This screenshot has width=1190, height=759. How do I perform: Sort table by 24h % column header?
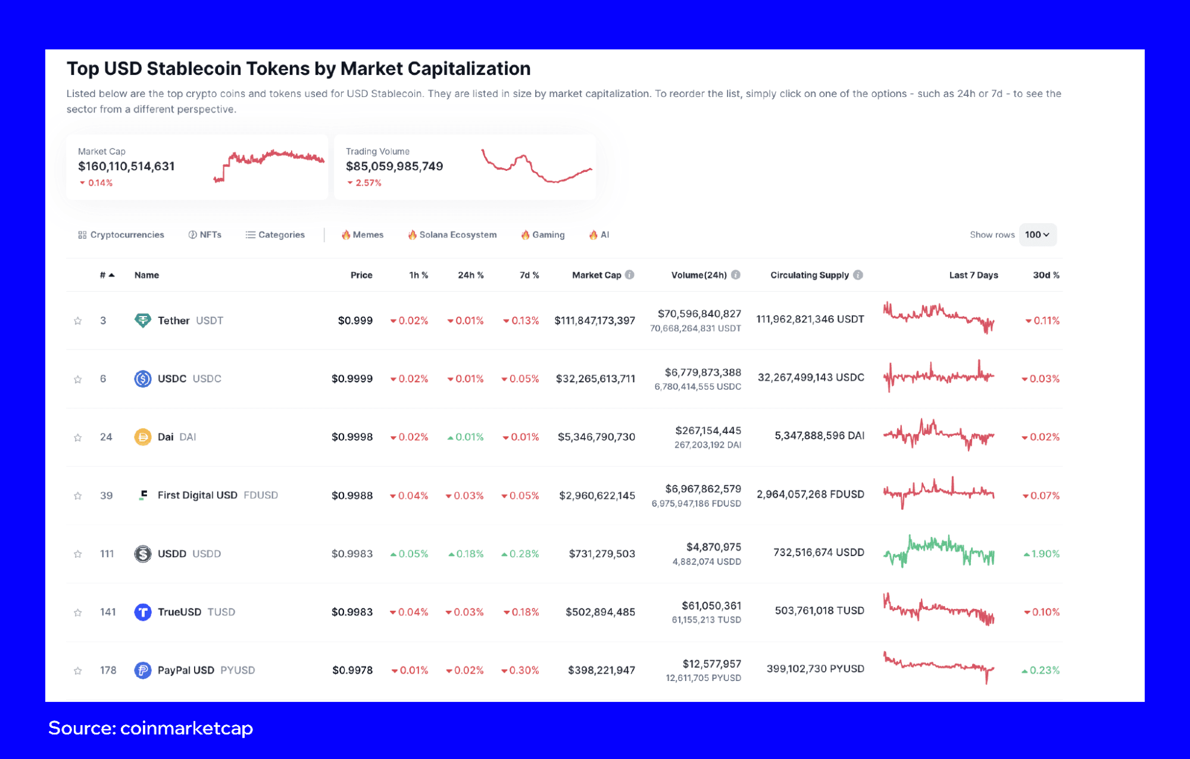[x=470, y=275]
